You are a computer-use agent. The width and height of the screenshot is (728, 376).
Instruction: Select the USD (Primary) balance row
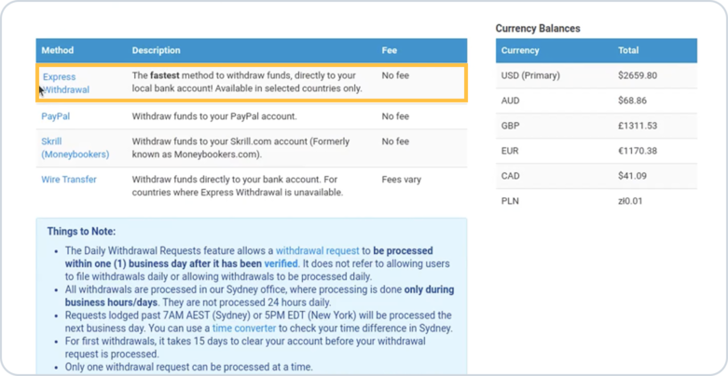597,75
